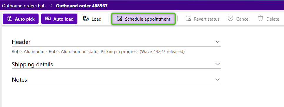This screenshot has height=107, width=284.
Task: Click the Revert status dashed-square icon
Action: click(188, 19)
